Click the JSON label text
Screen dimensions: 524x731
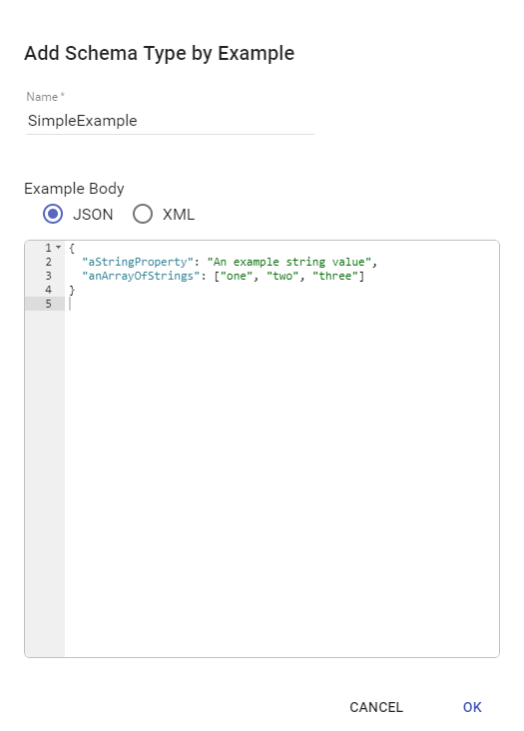click(x=93, y=215)
